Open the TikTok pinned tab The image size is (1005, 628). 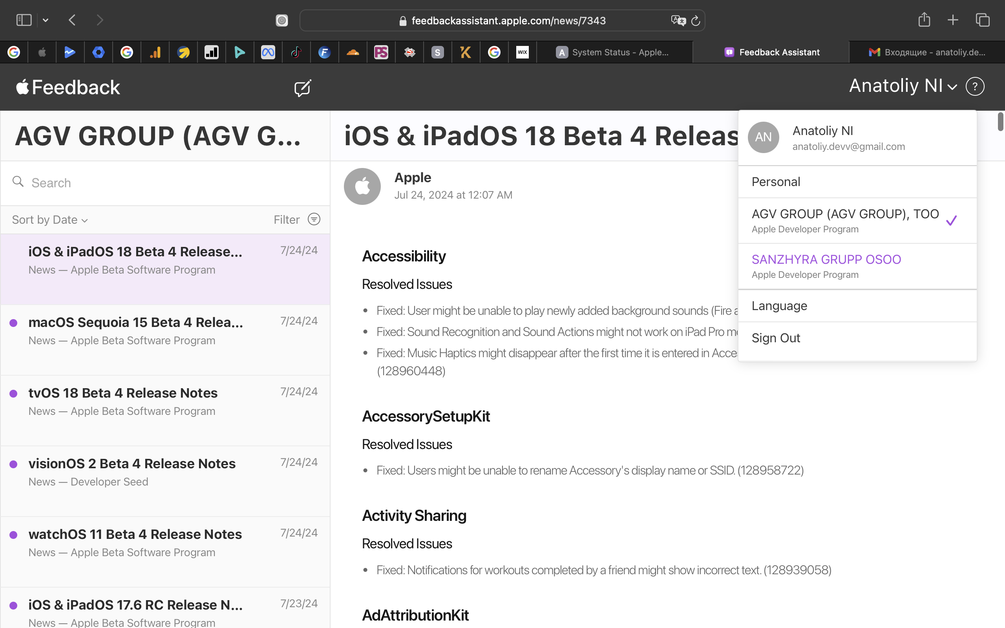296,52
